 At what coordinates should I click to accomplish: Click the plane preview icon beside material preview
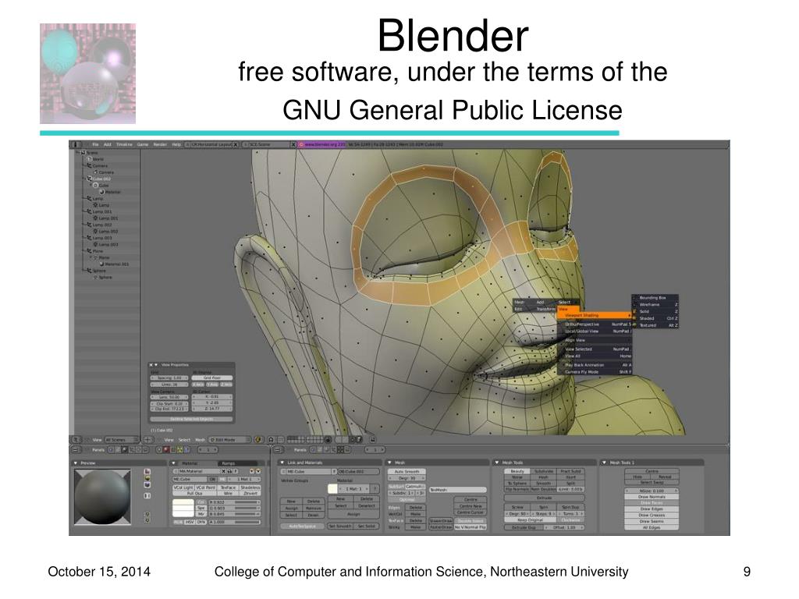[x=147, y=472]
